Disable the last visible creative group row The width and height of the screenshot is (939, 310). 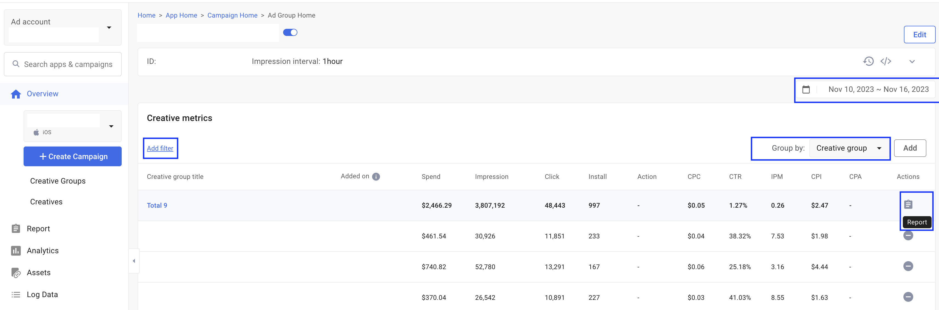coord(908,297)
